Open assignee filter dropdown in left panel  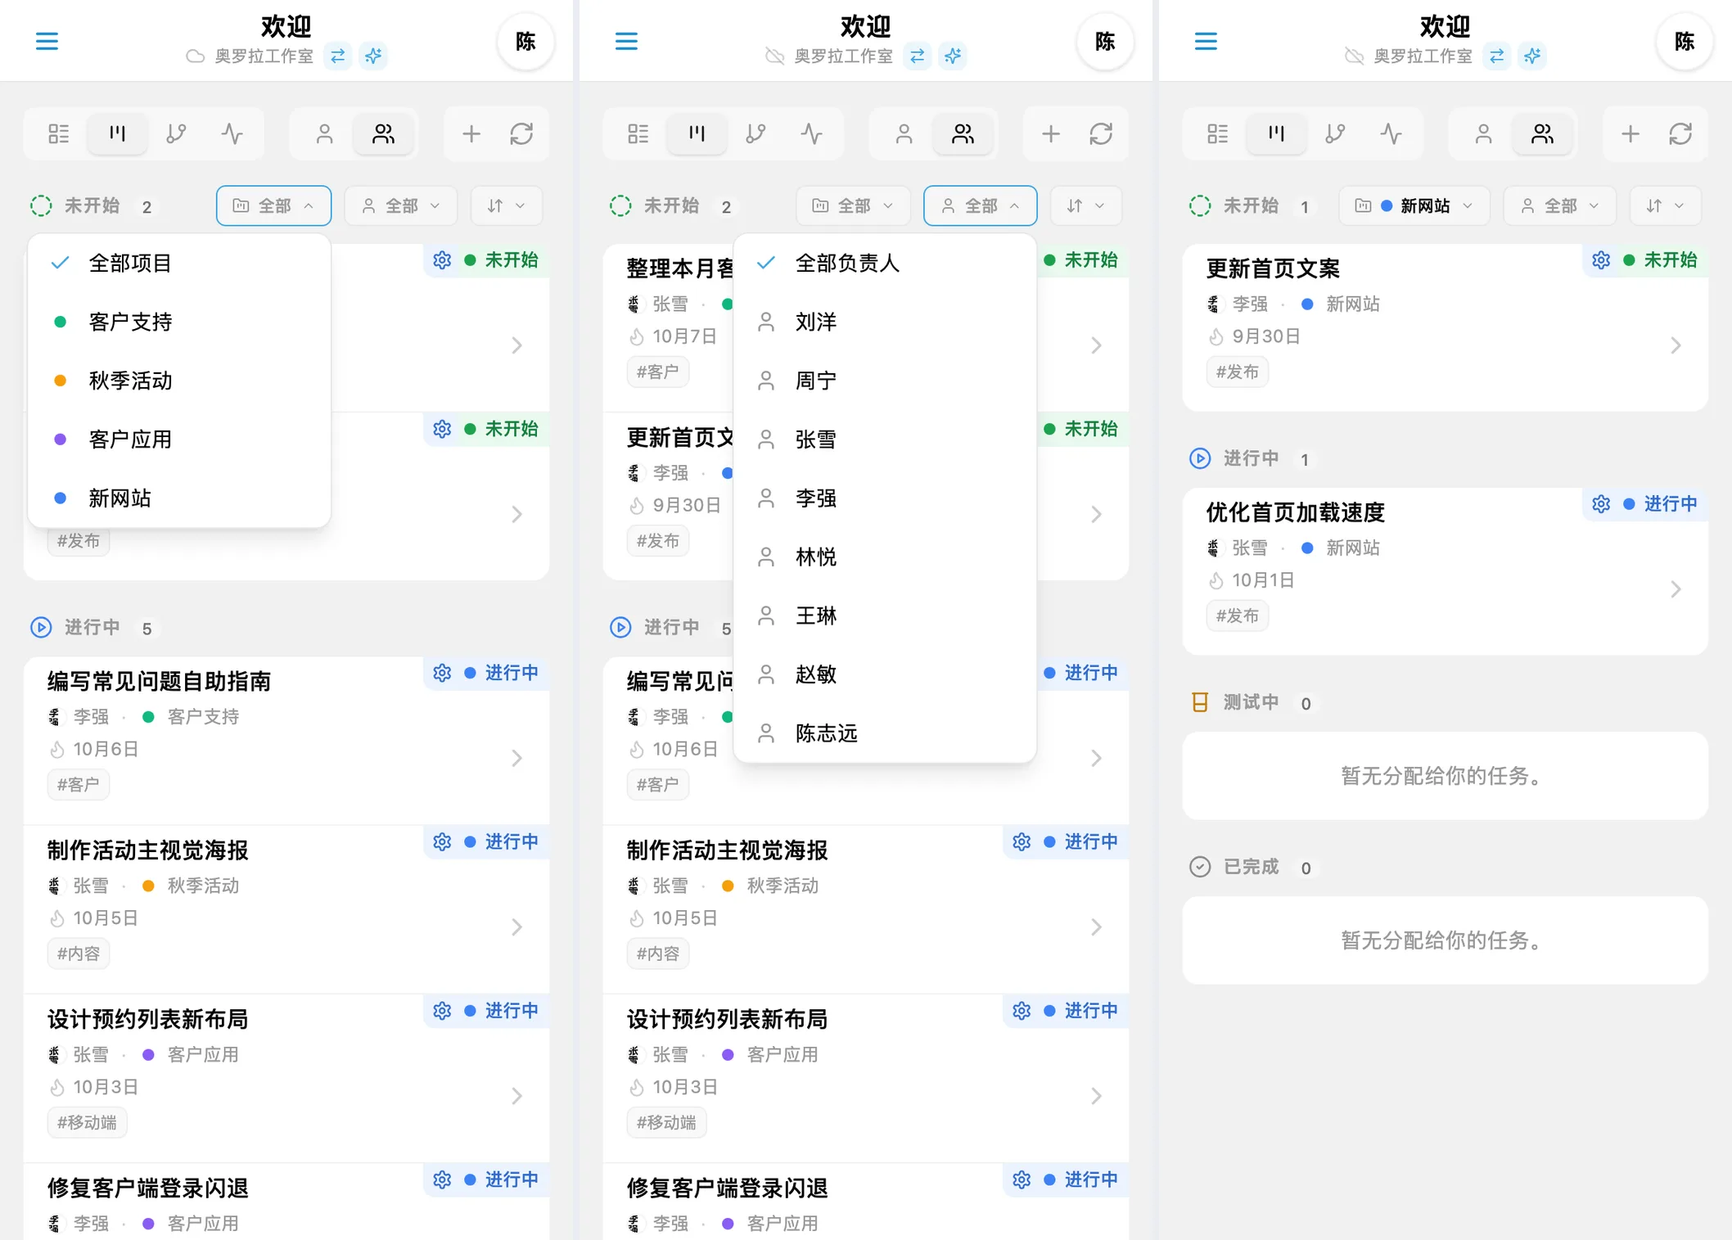click(x=401, y=205)
